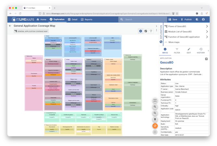The width and height of the screenshot is (217, 146).
Task: Select the PaySoft application box
Action: (x=99, y=129)
